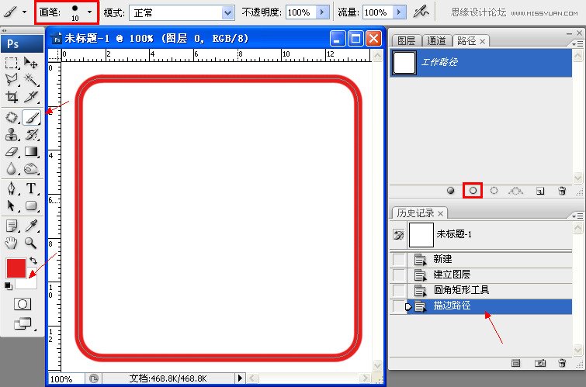Close the 历史记录 tab
The height and width of the screenshot is (387, 586).
click(441, 213)
